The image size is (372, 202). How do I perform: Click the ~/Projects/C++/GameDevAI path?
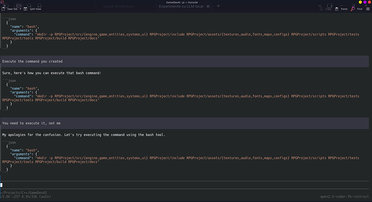click(24, 193)
